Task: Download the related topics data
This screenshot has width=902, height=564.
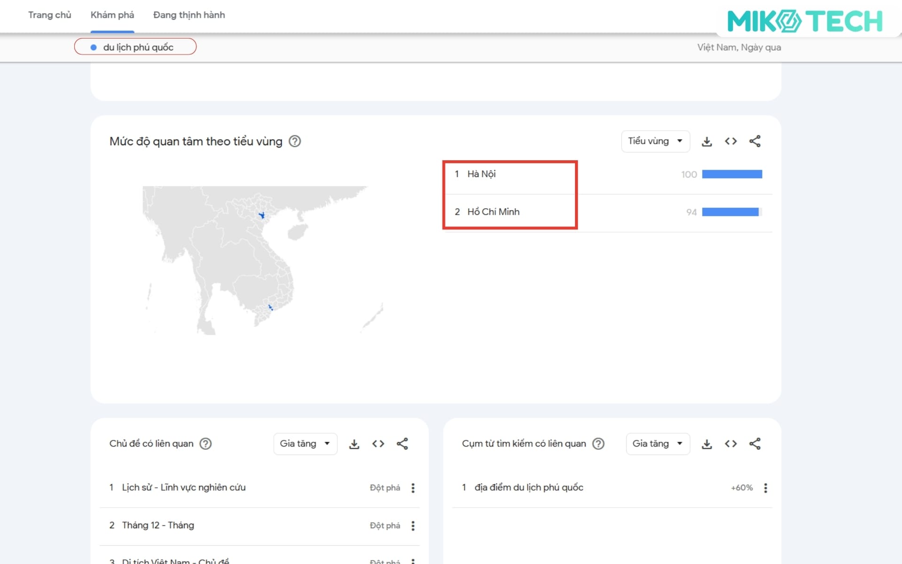Action: click(354, 444)
